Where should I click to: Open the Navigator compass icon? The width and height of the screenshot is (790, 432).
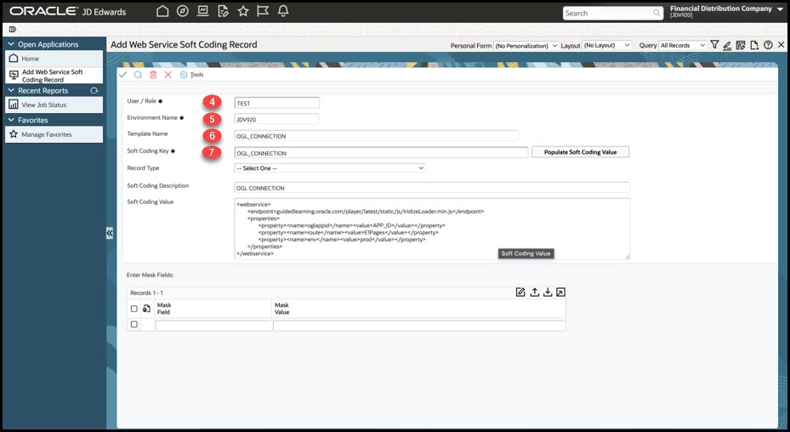coord(182,11)
